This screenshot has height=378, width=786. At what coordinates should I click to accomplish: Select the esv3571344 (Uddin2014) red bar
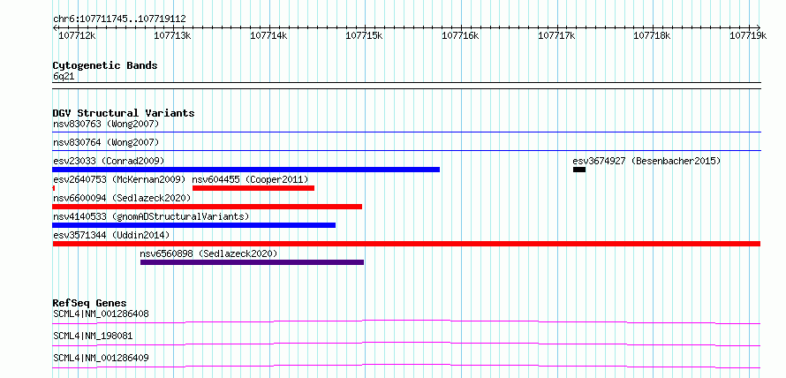coord(406,244)
